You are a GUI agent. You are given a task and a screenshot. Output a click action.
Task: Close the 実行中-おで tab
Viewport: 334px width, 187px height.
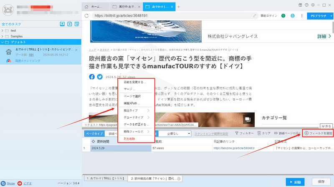coord(139,7)
